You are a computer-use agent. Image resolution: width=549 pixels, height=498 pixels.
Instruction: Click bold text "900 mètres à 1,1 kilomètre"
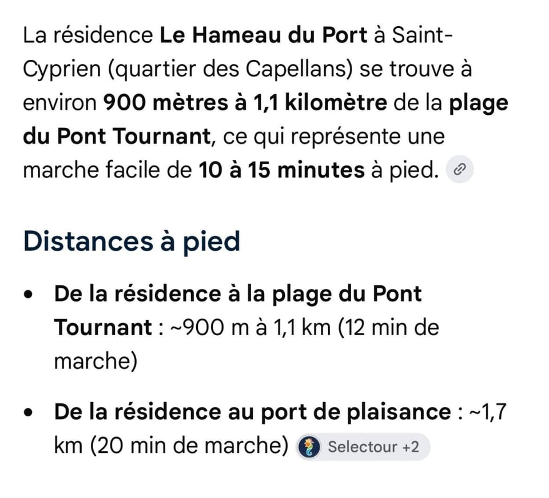pos(245,103)
